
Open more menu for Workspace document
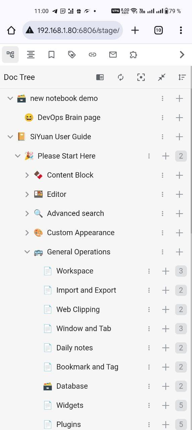pyautogui.click(x=149, y=271)
